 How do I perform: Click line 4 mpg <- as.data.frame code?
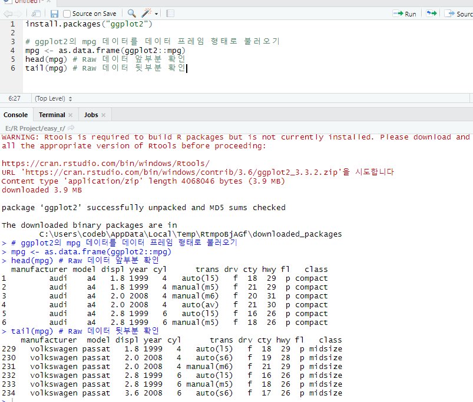(x=105, y=51)
